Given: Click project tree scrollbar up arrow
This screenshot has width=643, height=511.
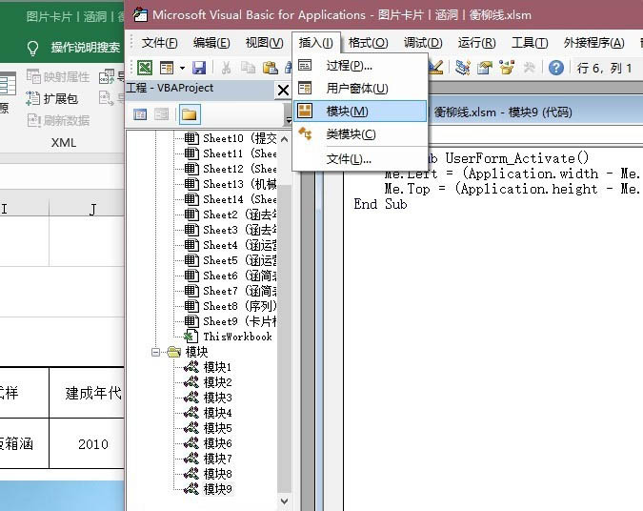Looking at the screenshot, I should coord(284,139).
